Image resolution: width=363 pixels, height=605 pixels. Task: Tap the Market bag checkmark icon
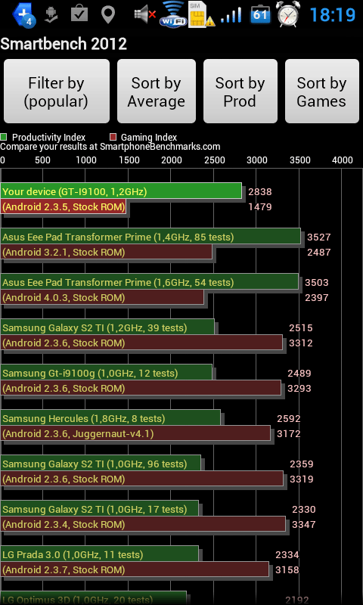[x=79, y=14]
